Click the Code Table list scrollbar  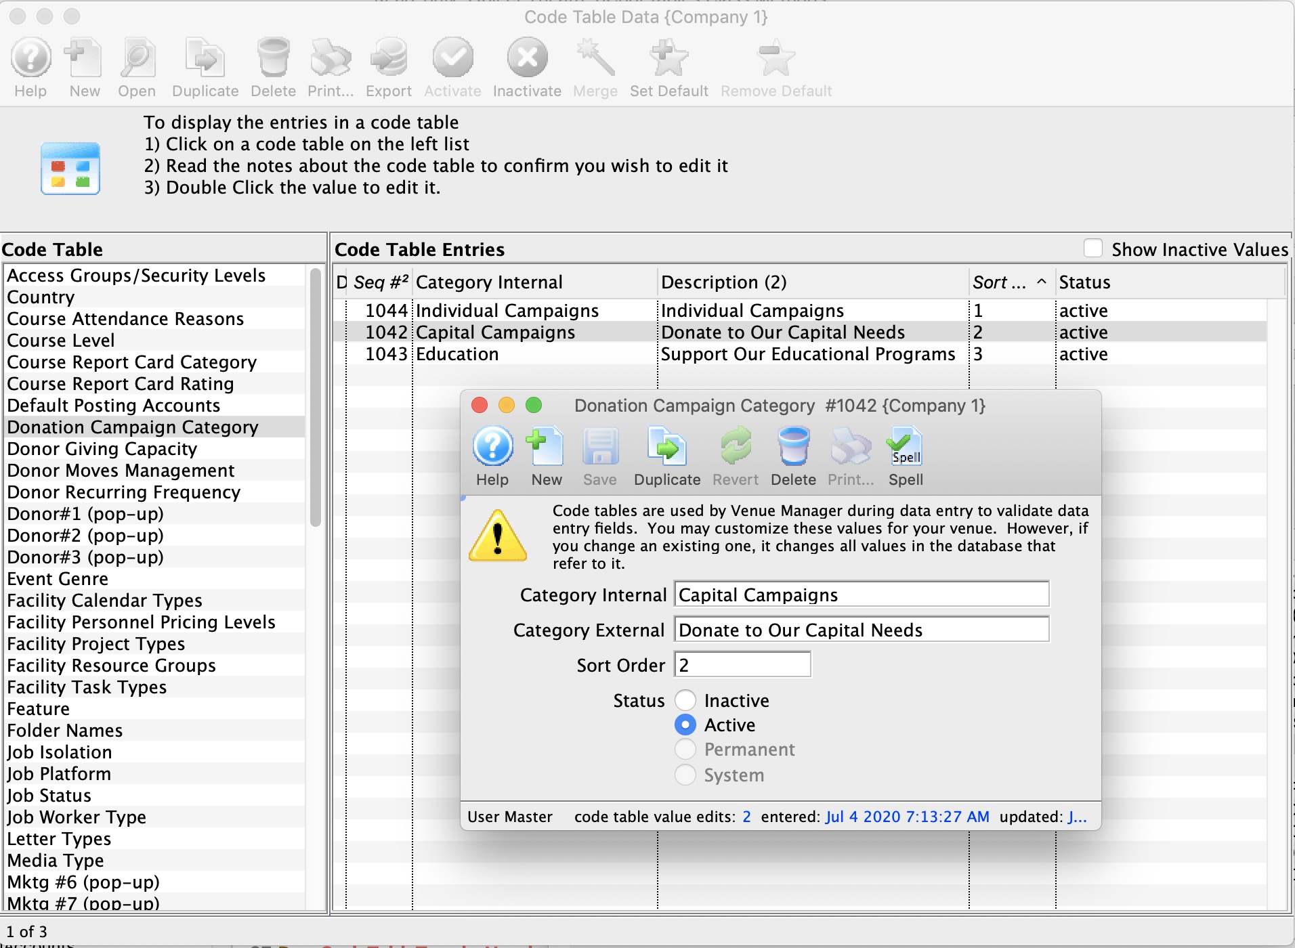tap(315, 397)
